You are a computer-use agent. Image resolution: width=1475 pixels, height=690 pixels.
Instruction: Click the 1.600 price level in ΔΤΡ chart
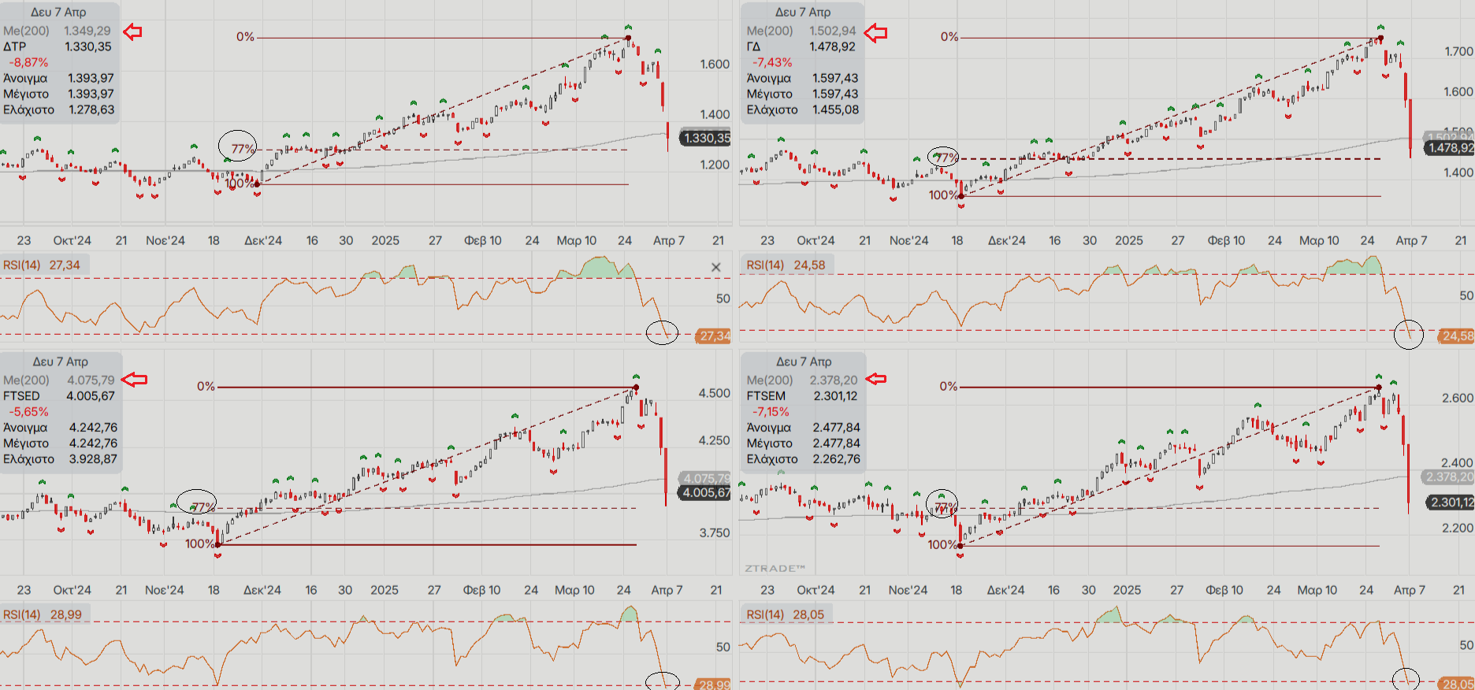(x=715, y=64)
